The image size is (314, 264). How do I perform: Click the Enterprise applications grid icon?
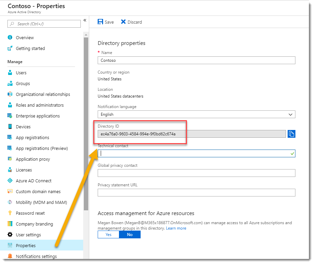[10, 116]
